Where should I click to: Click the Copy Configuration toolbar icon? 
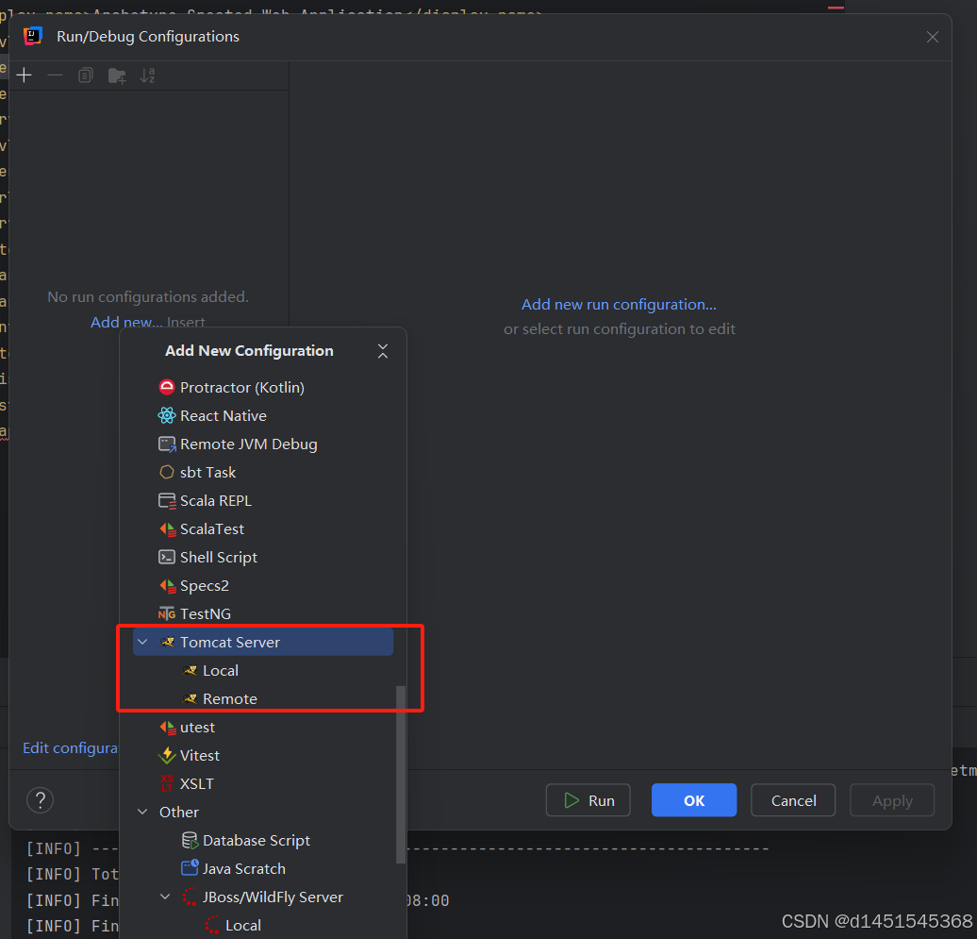click(86, 75)
